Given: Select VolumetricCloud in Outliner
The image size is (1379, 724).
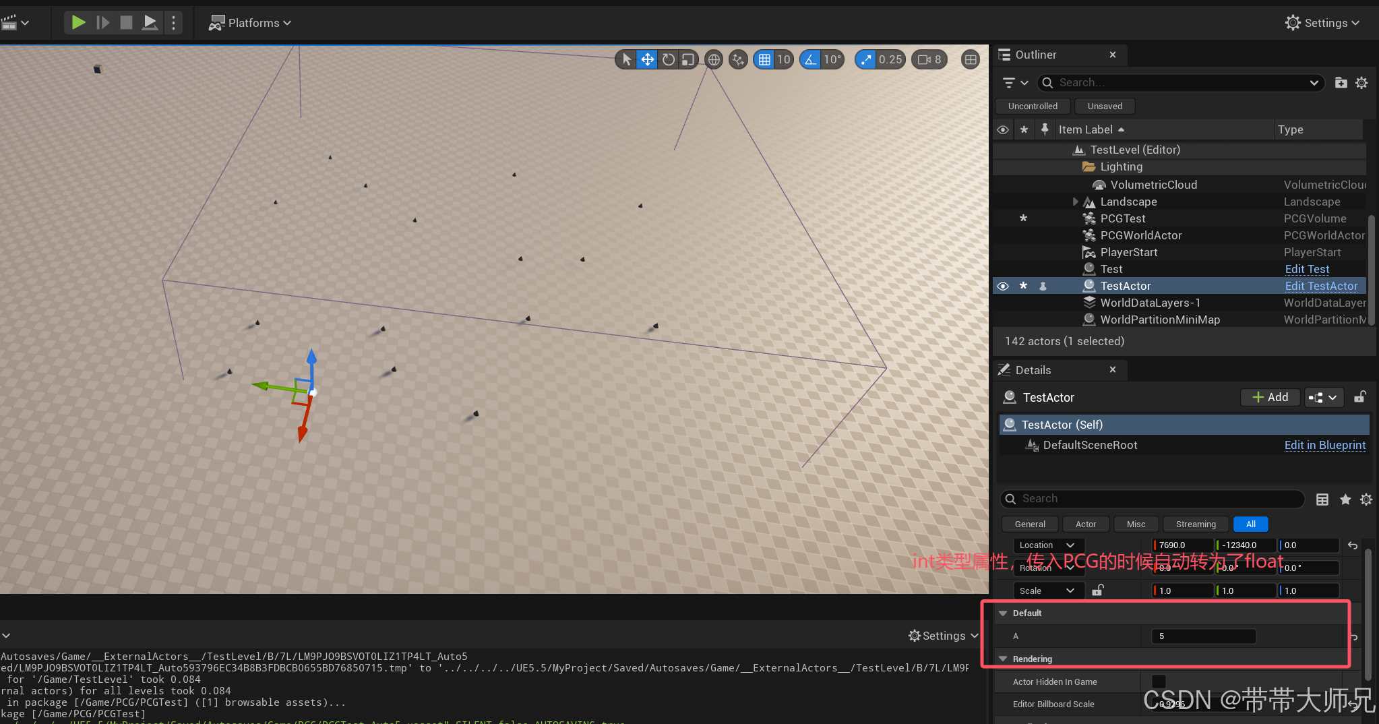Looking at the screenshot, I should (1153, 185).
